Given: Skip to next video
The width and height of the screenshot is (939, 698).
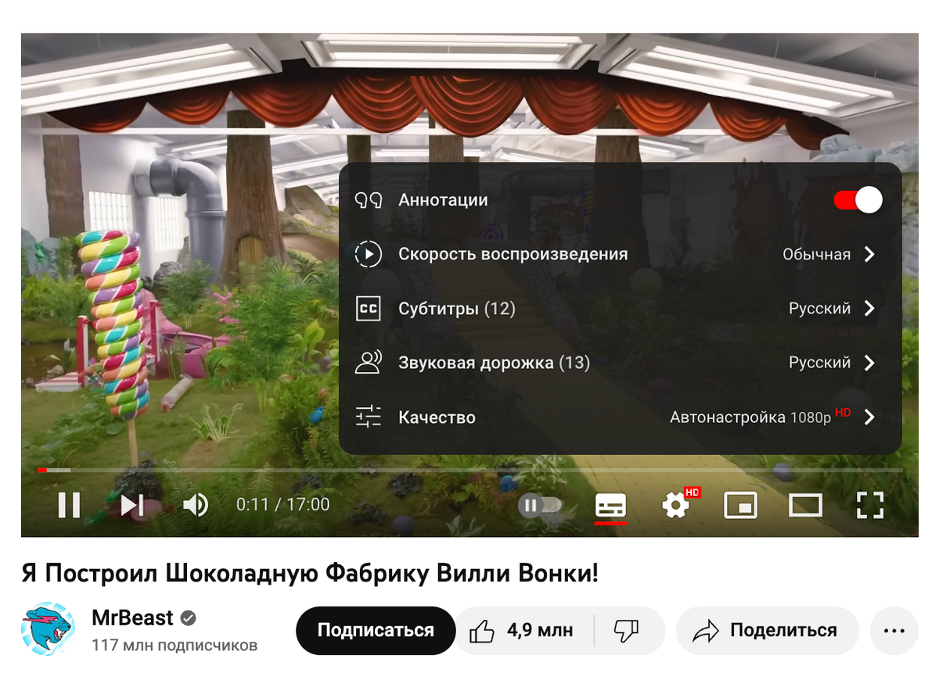Looking at the screenshot, I should pos(132,505).
